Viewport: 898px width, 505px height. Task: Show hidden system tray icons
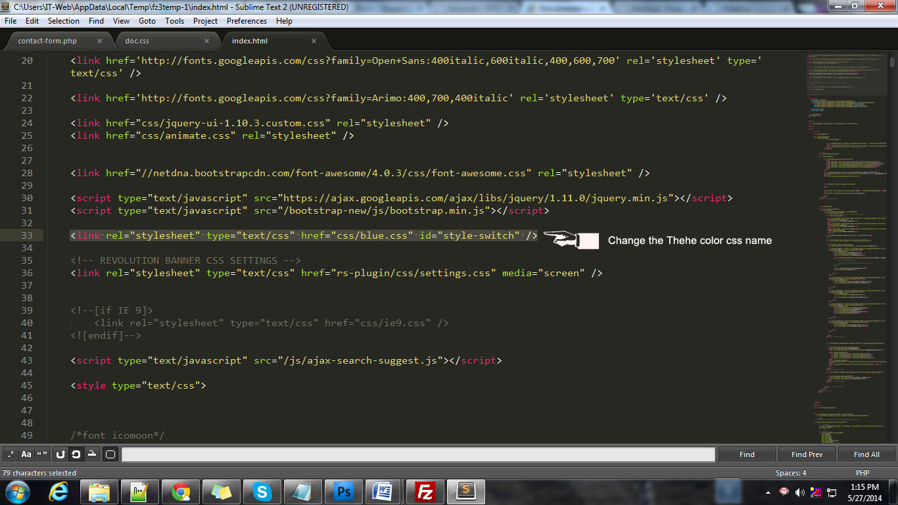(768, 492)
